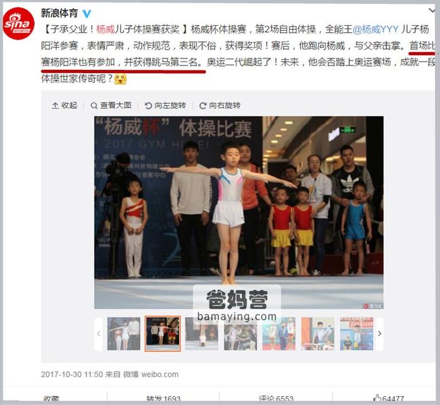The height and width of the screenshot is (405, 440).
Task: Open the 评论 6553 comments tab
Action: click(276, 398)
